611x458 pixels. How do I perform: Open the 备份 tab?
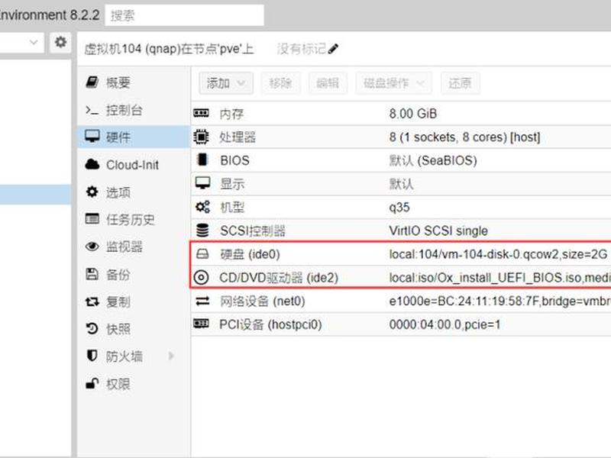pos(133,275)
